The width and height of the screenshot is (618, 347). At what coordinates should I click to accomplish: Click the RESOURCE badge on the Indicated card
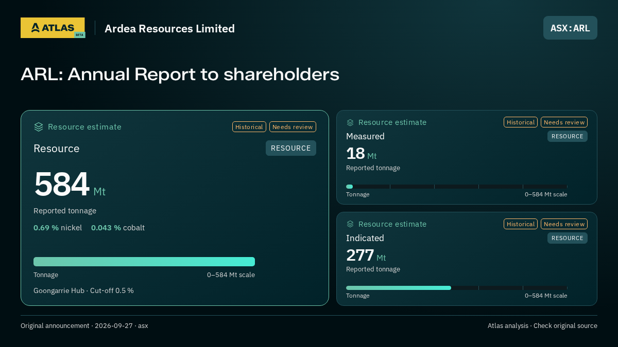(x=568, y=238)
